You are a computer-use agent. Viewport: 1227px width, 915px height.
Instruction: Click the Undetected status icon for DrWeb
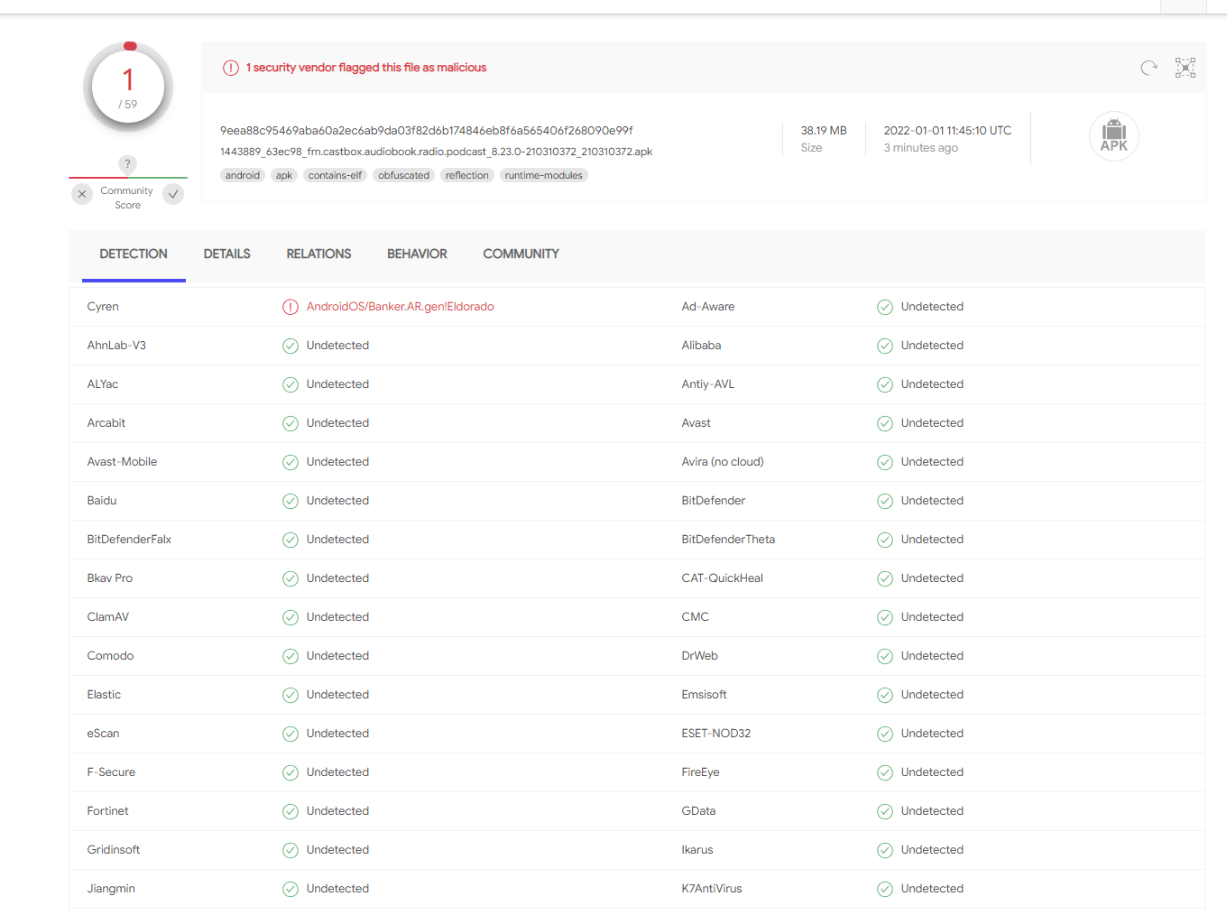[x=884, y=656]
